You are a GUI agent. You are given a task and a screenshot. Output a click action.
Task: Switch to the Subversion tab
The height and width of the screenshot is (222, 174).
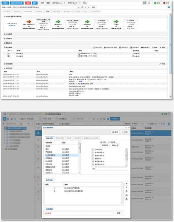[95, 12]
